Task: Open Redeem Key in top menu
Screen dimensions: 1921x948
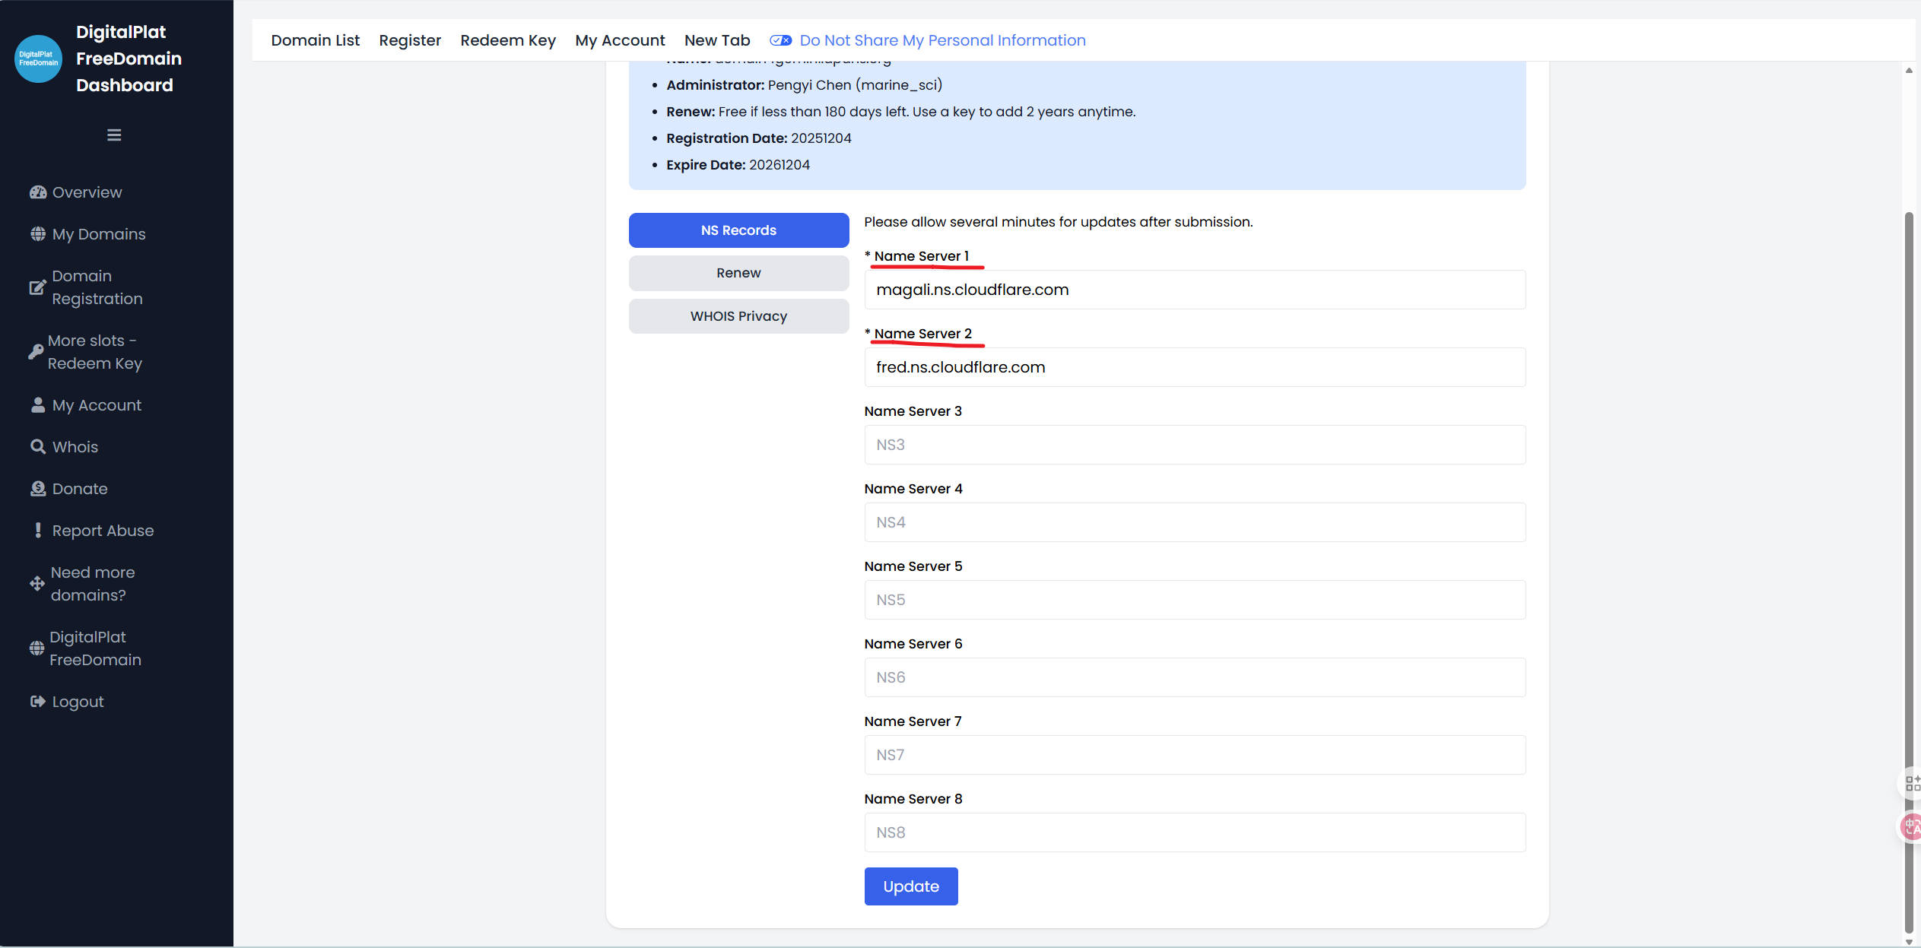Action: pyautogui.click(x=507, y=40)
